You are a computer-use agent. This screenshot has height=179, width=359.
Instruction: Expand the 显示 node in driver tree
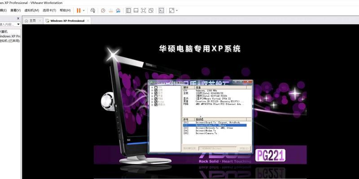click(152, 93)
